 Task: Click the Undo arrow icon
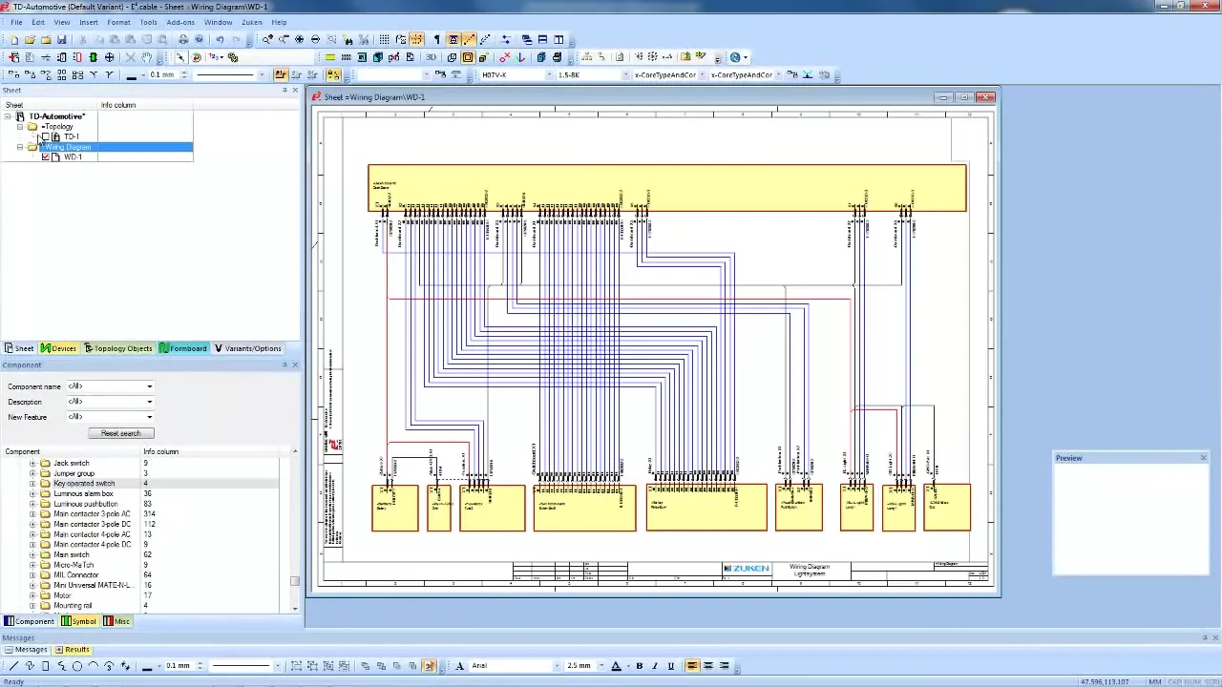220,40
